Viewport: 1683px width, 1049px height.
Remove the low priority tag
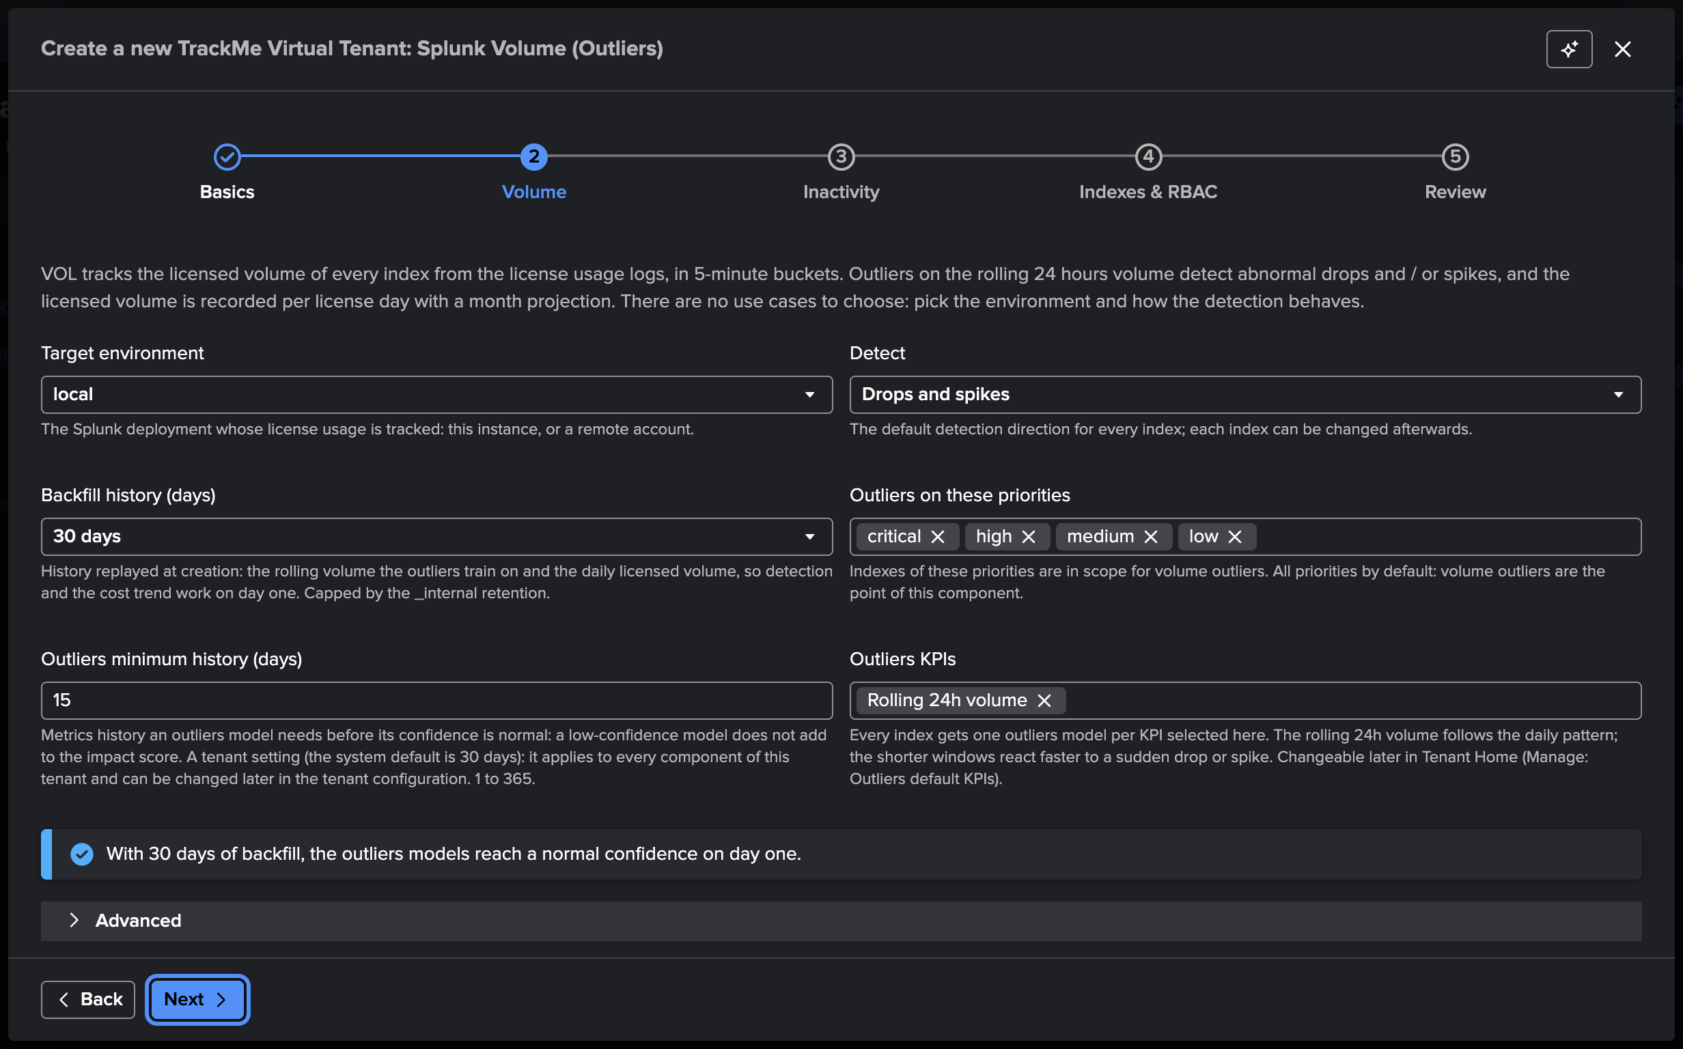click(1235, 536)
